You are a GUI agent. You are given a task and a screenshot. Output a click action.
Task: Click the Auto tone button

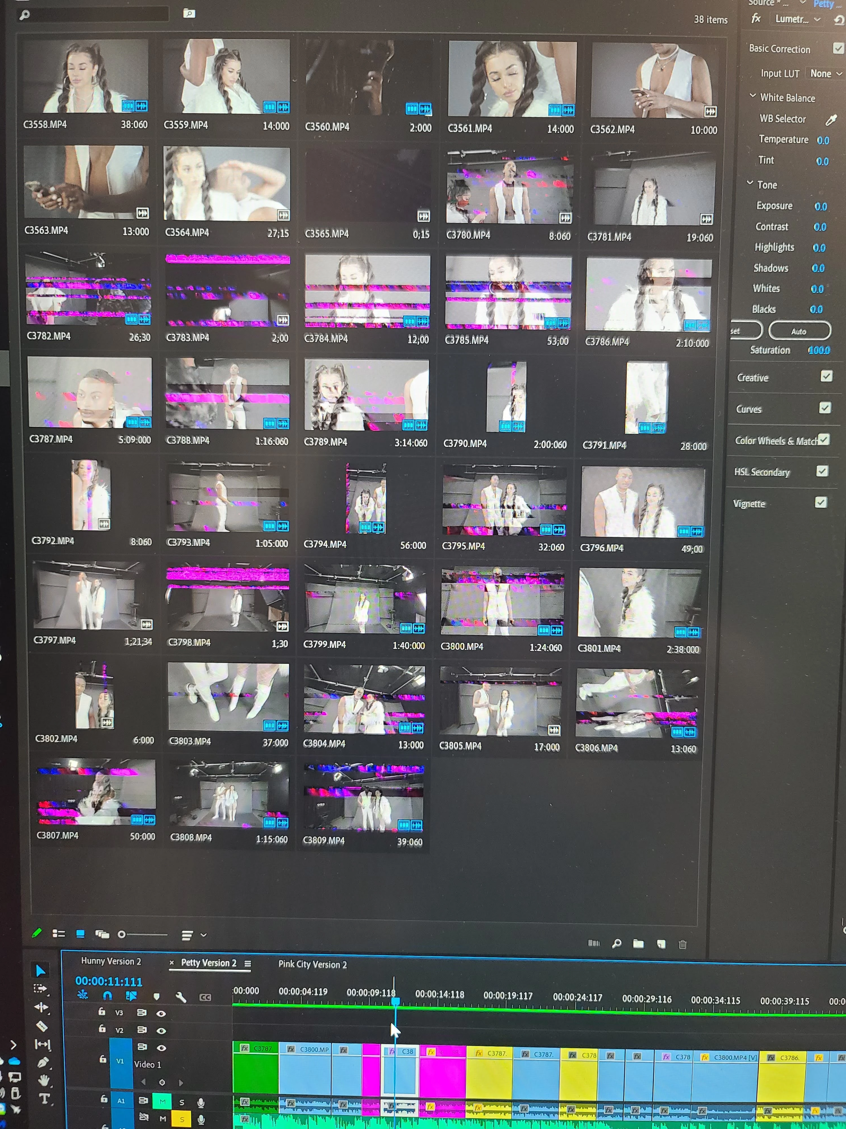[x=799, y=331]
